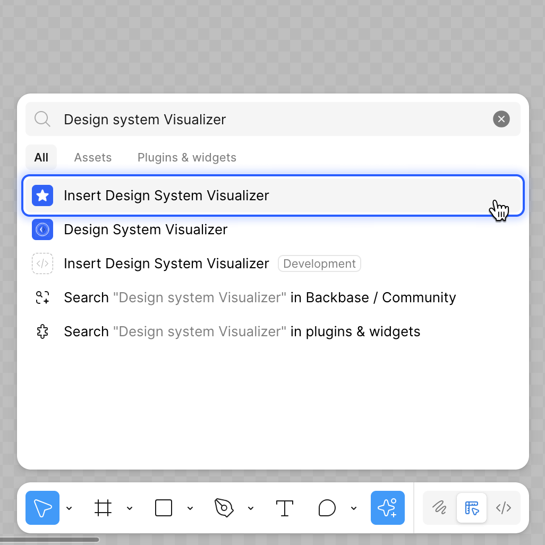545x545 pixels.
Task: Select the Rectangle shape tool
Action: pyautogui.click(x=164, y=508)
